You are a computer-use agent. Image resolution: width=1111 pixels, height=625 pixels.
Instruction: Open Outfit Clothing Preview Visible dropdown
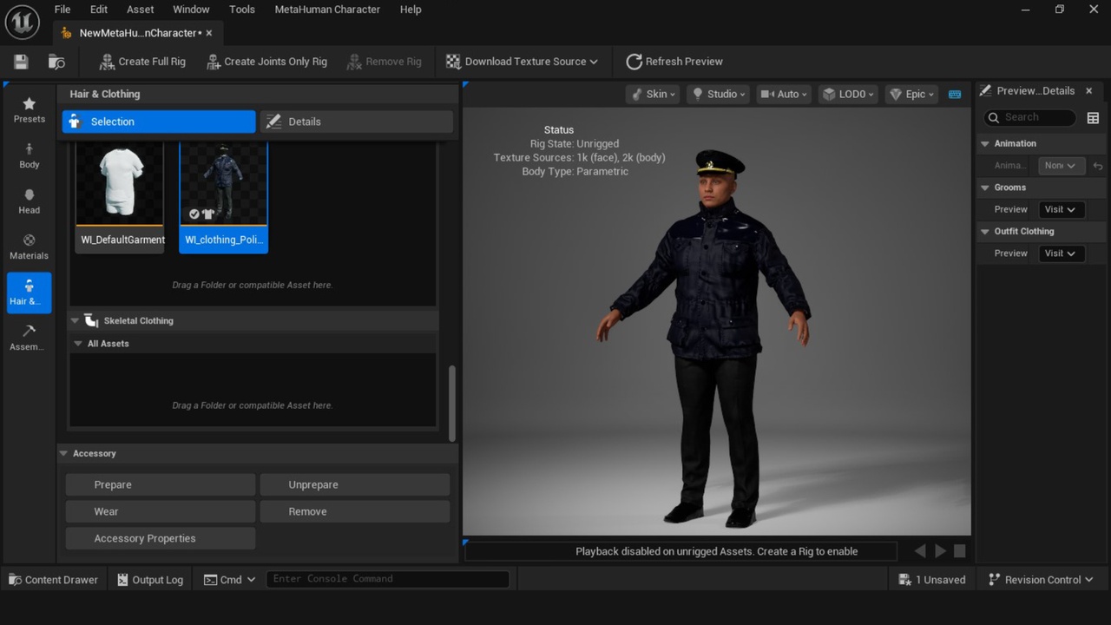pyautogui.click(x=1062, y=253)
